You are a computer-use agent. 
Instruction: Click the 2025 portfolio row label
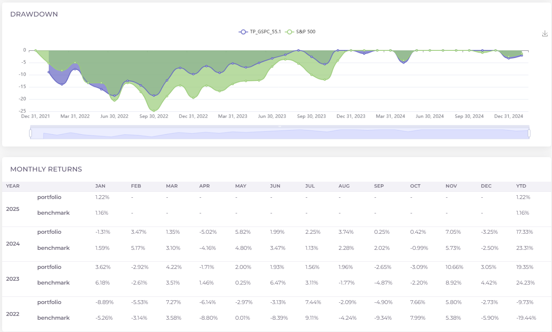(x=49, y=197)
